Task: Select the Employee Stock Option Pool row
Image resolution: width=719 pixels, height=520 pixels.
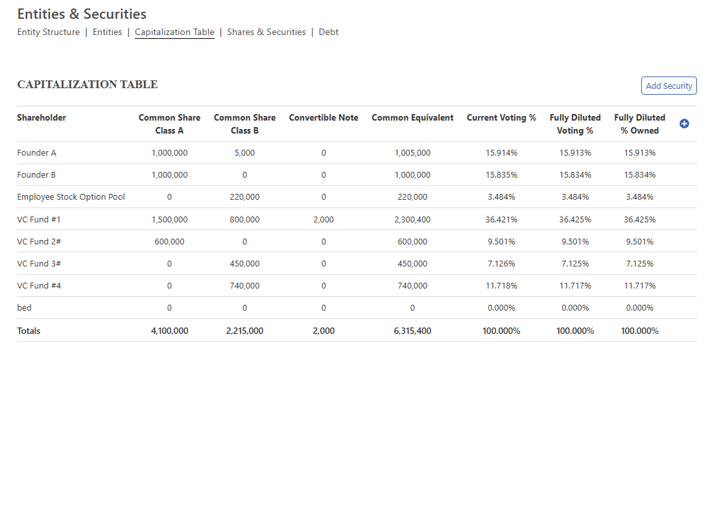Action: pyautogui.click(x=71, y=197)
